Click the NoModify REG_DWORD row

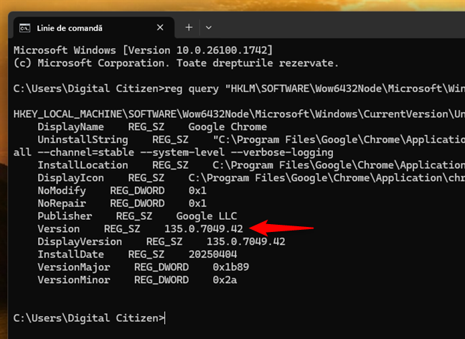(122, 190)
